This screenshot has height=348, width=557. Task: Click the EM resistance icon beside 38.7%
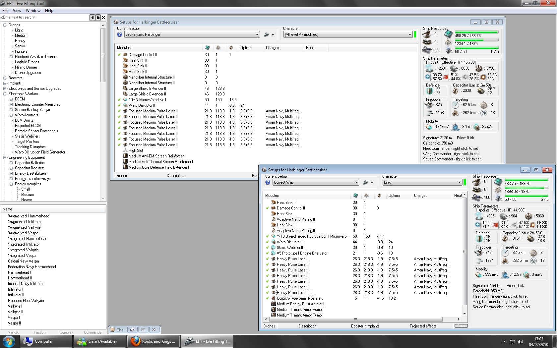point(428,77)
